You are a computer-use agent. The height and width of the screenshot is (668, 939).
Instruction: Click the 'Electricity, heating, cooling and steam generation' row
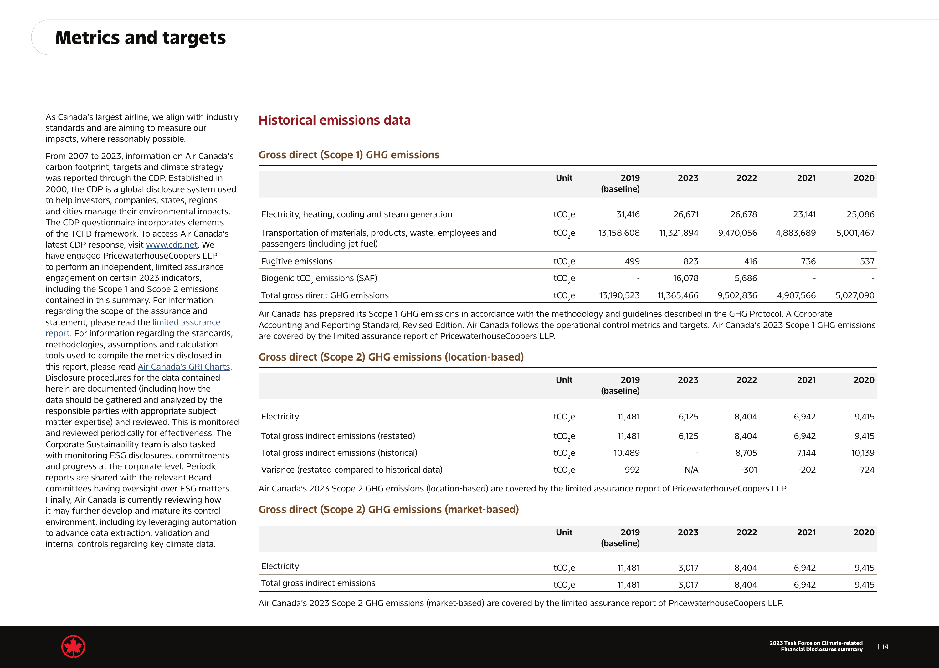pyautogui.click(x=567, y=214)
